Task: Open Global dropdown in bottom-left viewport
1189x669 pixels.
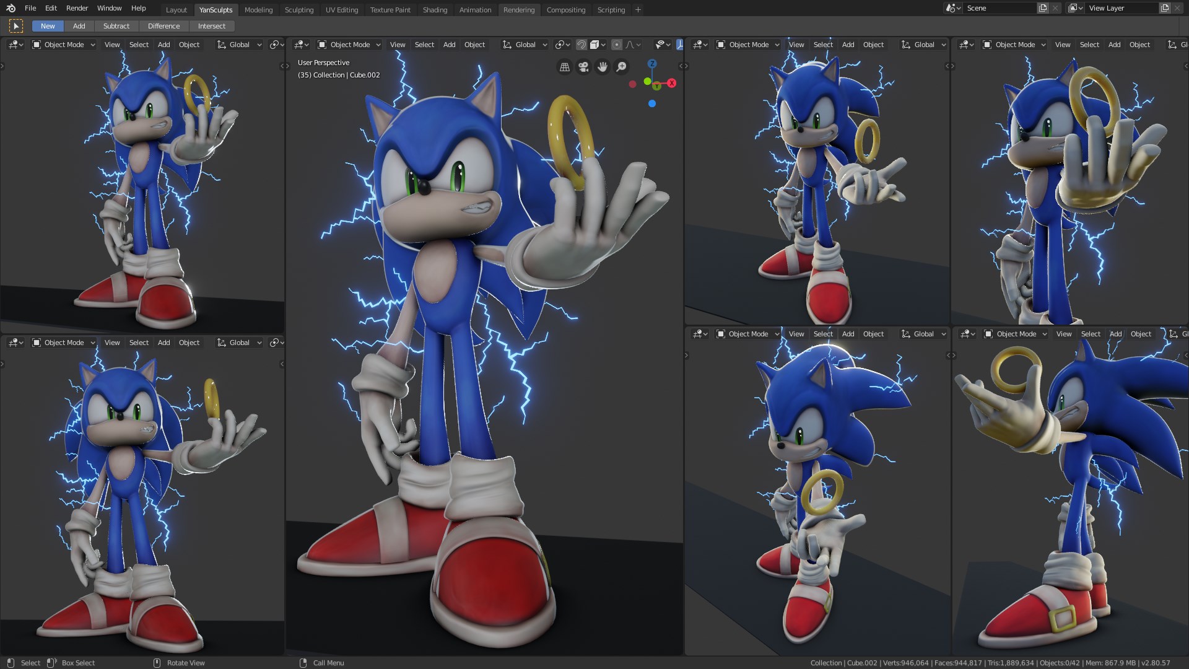Action: point(239,343)
